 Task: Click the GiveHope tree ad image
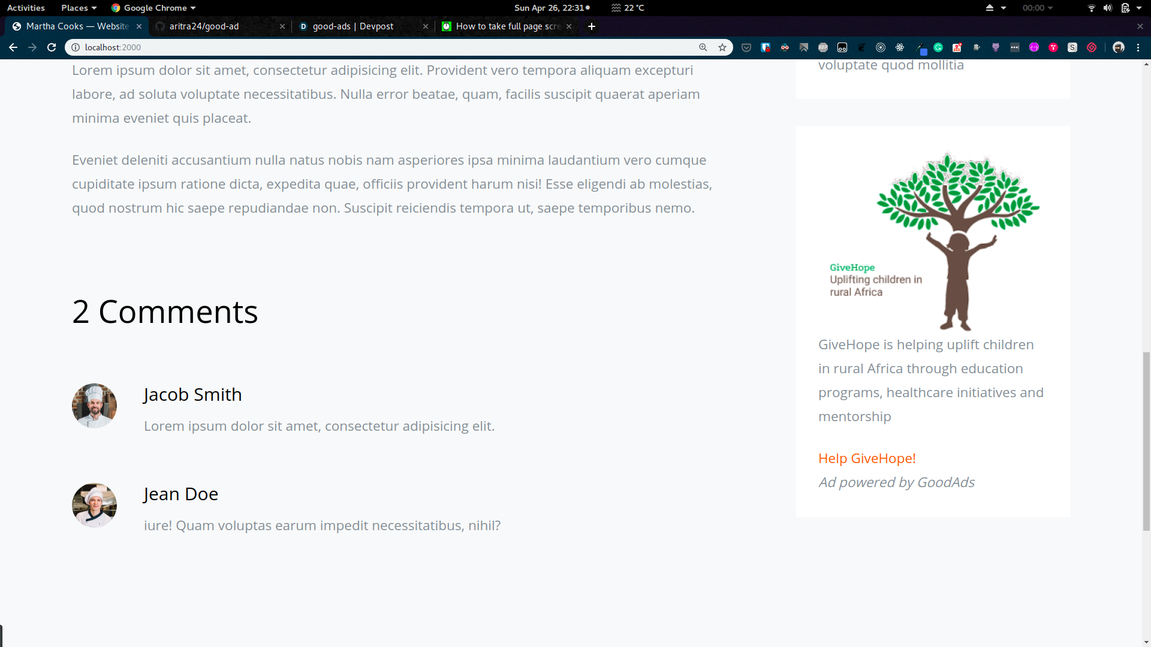933,240
